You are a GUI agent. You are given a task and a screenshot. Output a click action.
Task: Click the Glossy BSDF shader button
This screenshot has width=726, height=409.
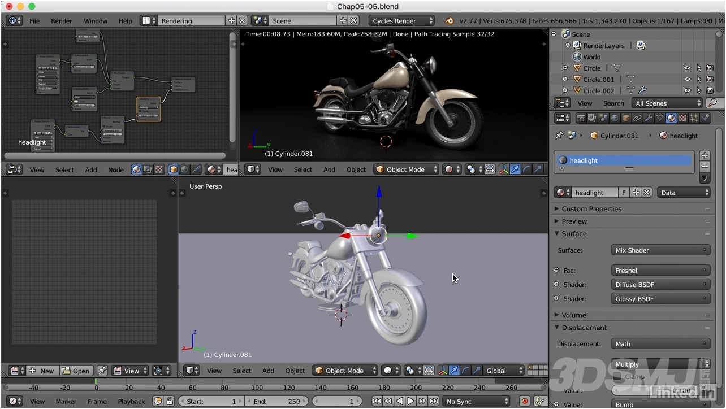pyautogui.click(x=661, y=299)
